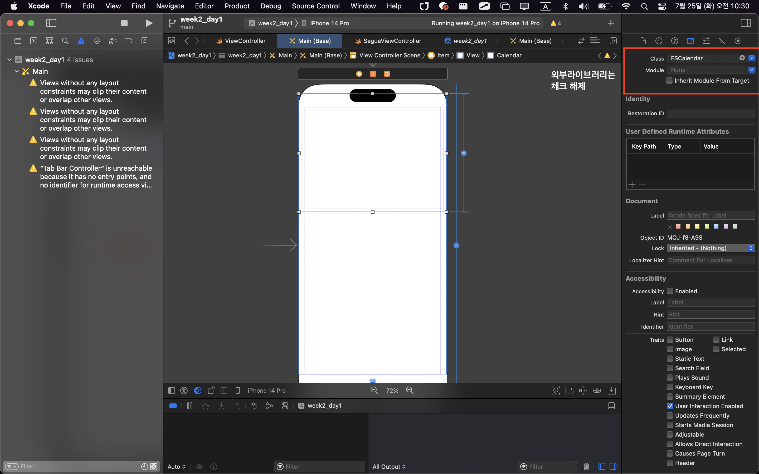Select the red document label color swatch

click(678, 226)
